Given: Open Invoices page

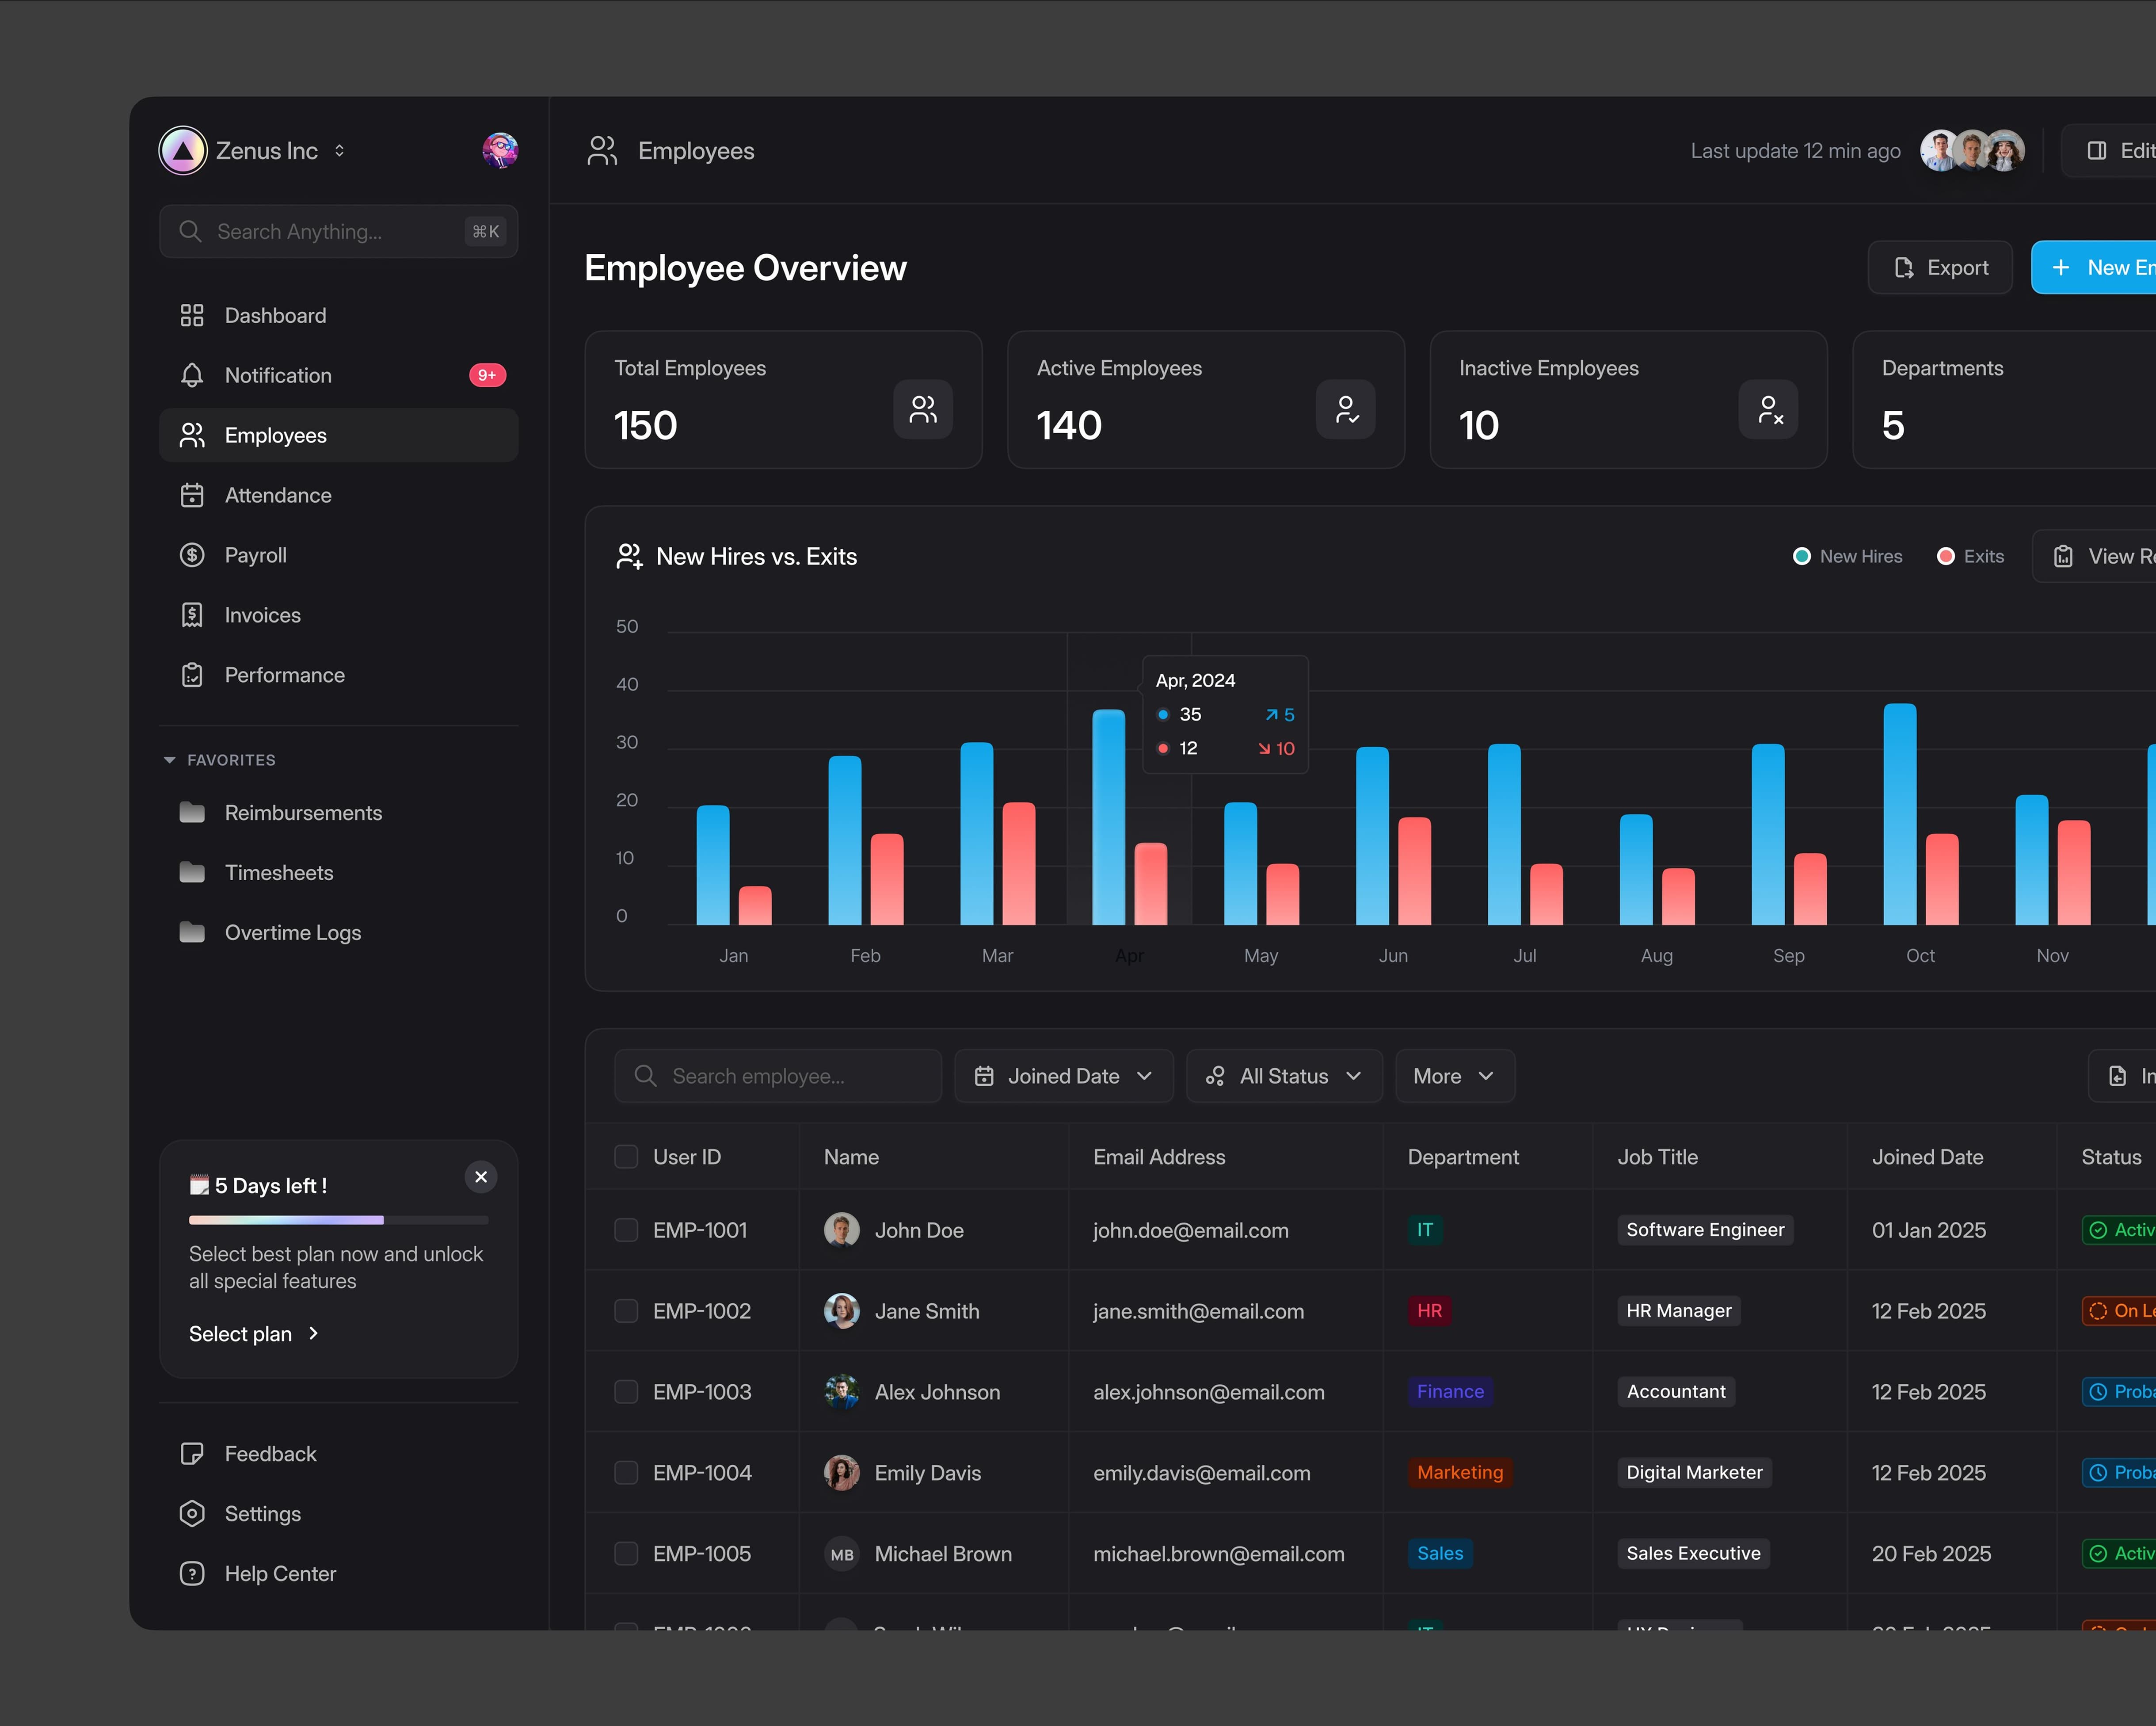Looking at the screenshot, I should [x=339, y=616].
